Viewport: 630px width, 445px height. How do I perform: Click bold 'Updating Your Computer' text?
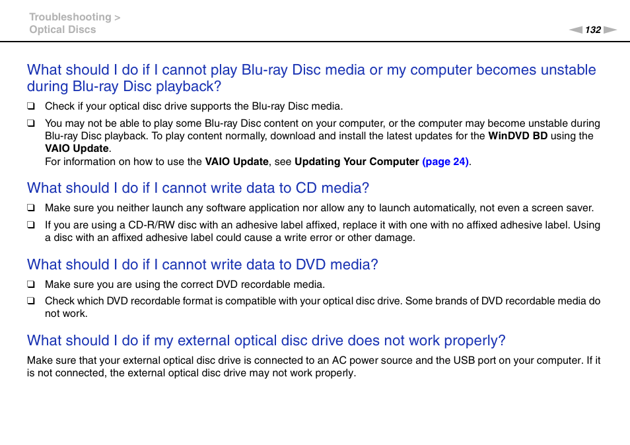[357, 162]
